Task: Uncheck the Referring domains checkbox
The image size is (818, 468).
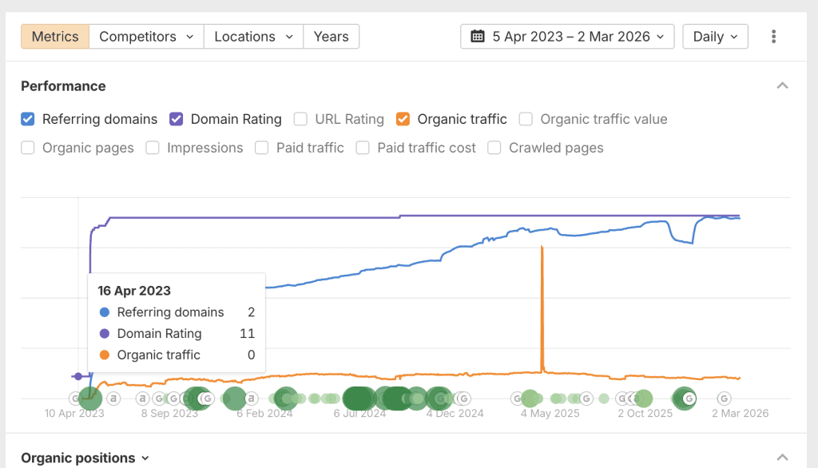Action: [28, 119]
